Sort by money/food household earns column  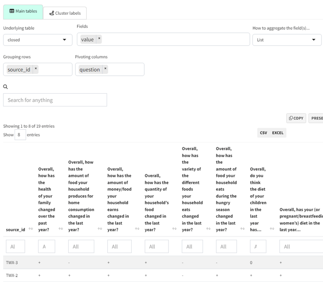[x=137, y=229]
